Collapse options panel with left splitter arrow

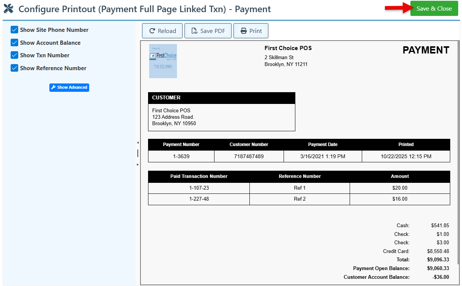click(137, 143)
